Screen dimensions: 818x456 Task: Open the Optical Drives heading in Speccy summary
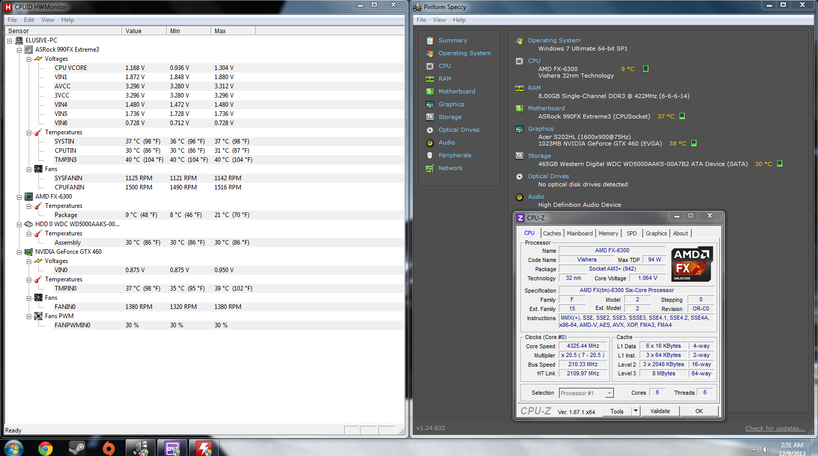(548, 176)
